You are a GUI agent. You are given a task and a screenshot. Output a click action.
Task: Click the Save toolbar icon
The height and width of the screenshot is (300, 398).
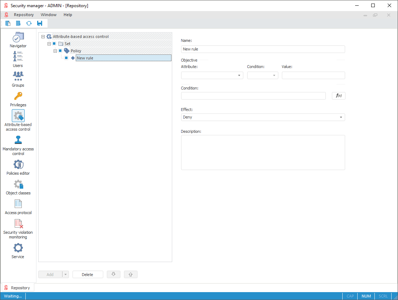[x=40, y=23]
